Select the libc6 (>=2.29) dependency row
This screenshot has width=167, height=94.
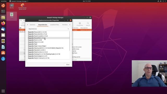49,40
